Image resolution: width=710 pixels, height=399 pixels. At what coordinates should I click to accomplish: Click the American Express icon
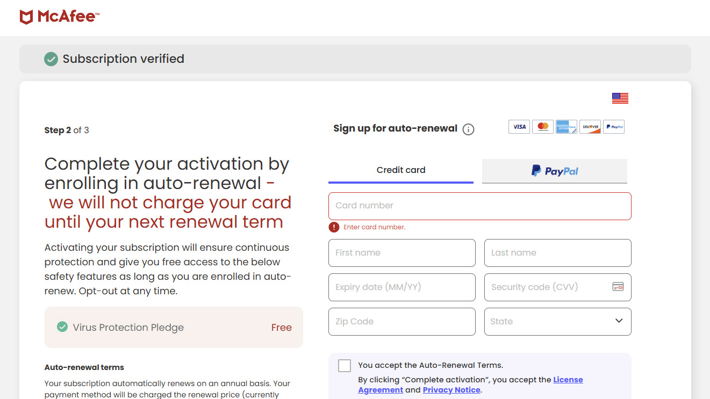click(566, 127)
